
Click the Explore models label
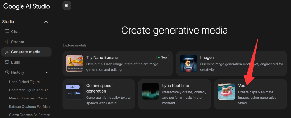74,45
